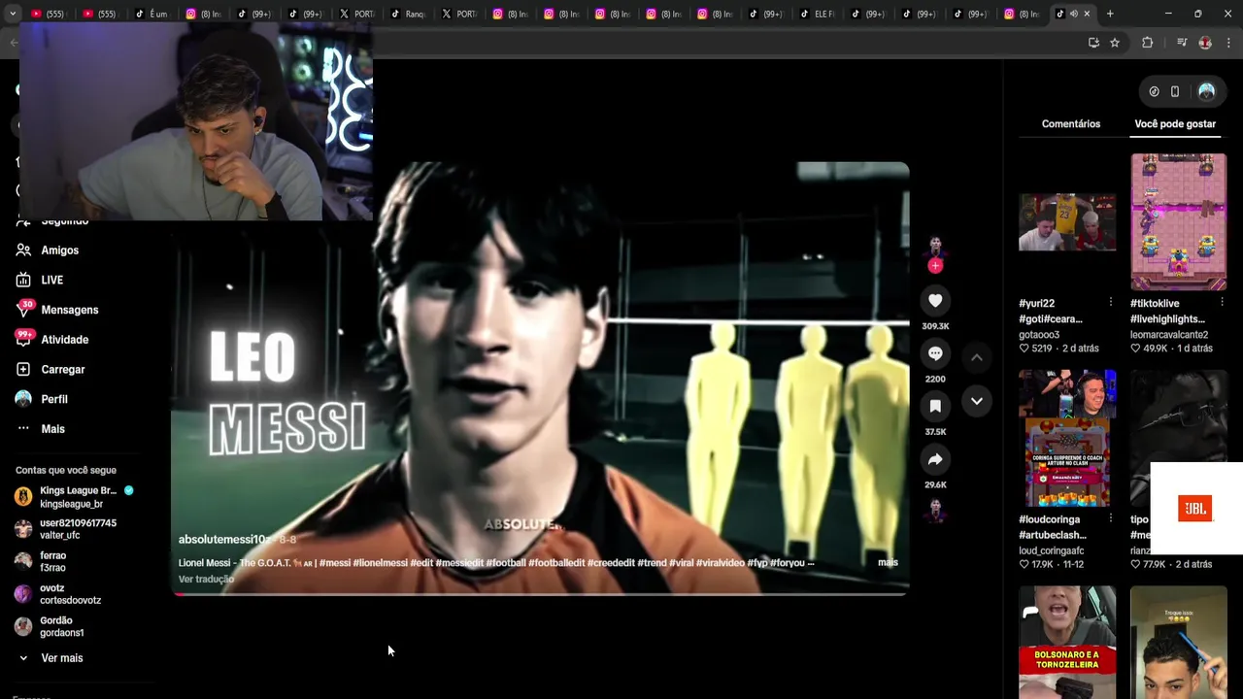Save the video with the bookmark icon

click(x=935, y=406)
